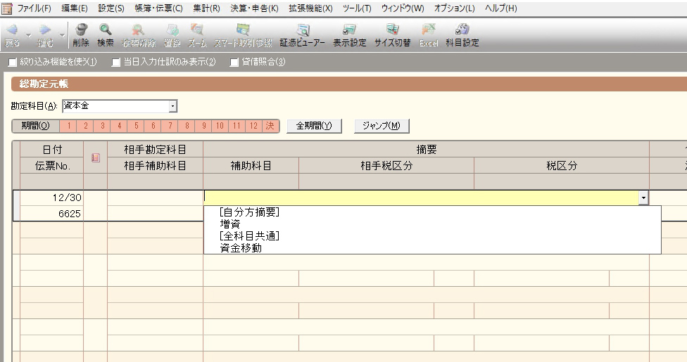
Task: Expand the 戻る history dropdown arrow
Action: (29, 35)
